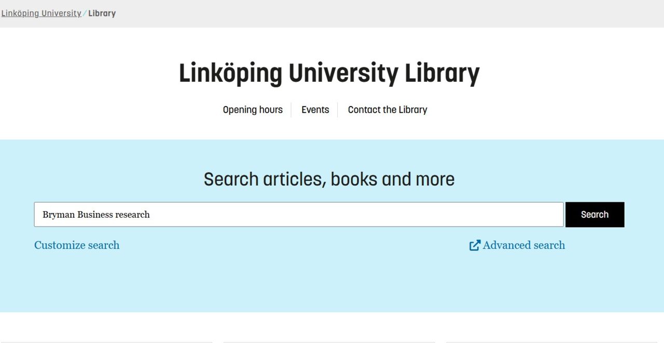Click the middle card outline at page bottom
This screenshot has width=664, height=343.
(x=329, y=341)
